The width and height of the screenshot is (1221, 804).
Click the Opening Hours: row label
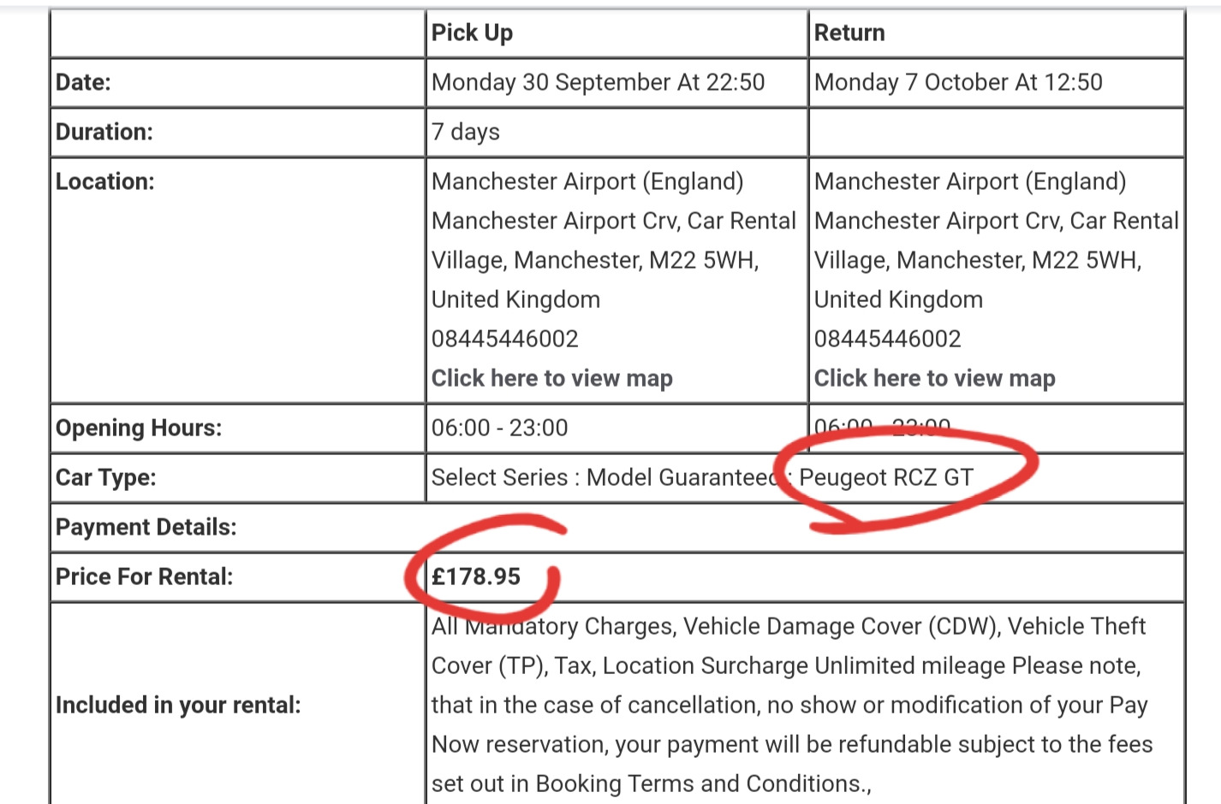click(x=138, y=428)
